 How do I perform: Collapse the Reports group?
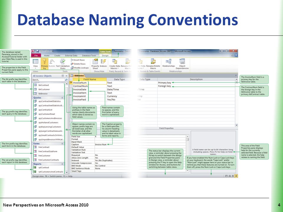click(62, 164)
